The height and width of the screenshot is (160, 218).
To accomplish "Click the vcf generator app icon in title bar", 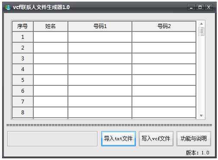I will point(8,7).
